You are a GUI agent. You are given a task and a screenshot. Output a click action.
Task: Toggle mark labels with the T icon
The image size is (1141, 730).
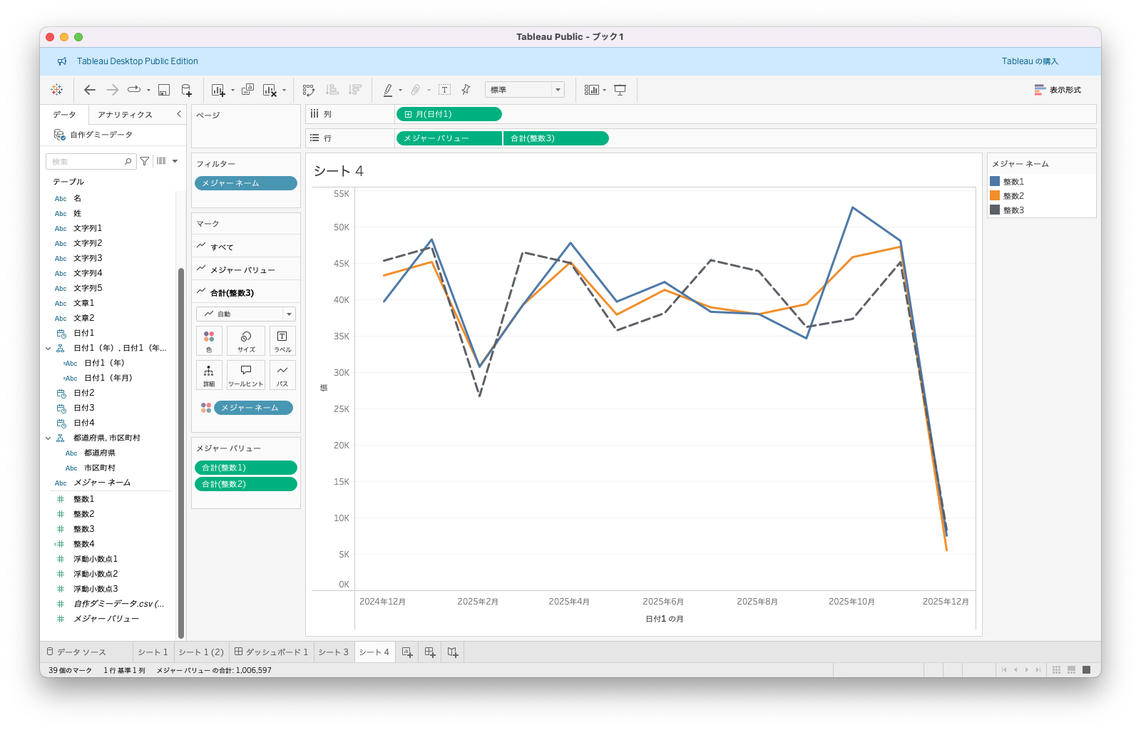[444, 90]
